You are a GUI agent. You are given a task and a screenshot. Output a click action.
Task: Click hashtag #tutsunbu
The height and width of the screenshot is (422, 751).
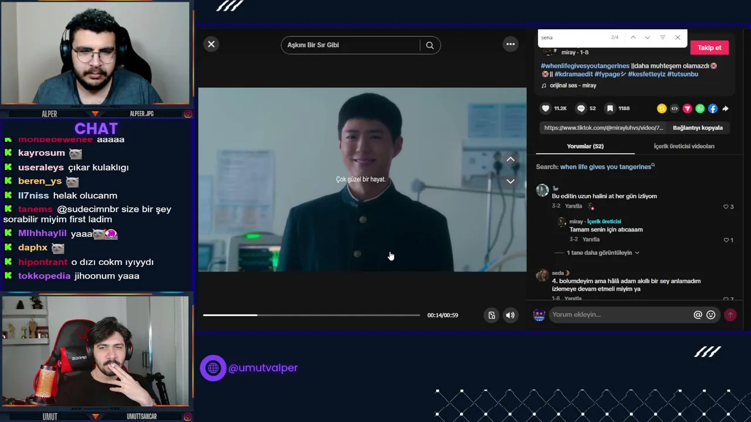[x=682, y=74]
